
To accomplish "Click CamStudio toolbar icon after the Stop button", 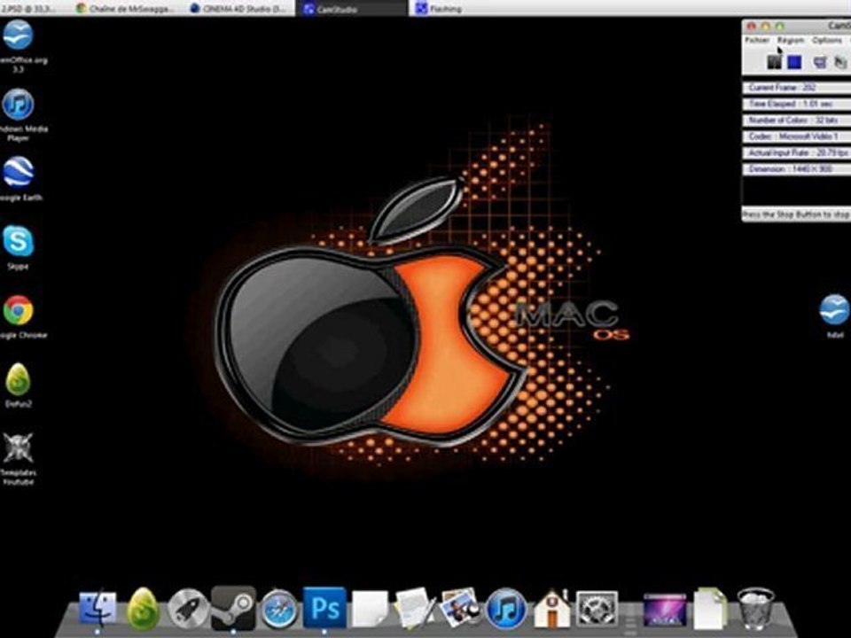I will point(819,62).
